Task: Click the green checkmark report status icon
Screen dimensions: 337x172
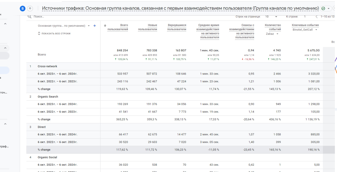Action: 323,8
